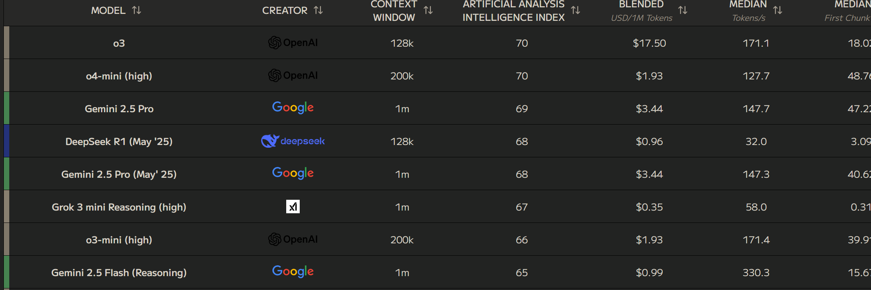The width and height of the screenshot is (871, 290).
Task: Sort by Context Window arrows
Action: (x=428, y=10)
